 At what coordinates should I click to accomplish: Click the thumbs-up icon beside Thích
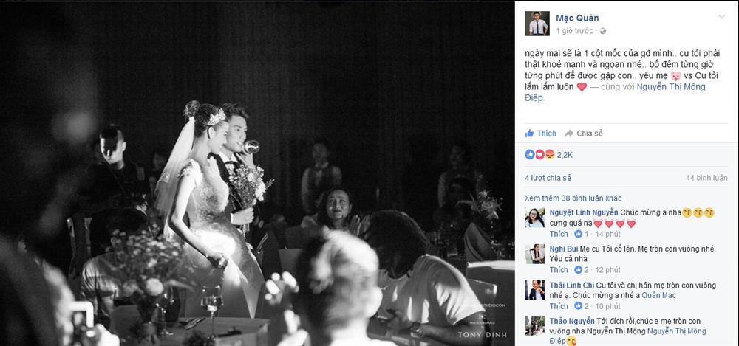(530, 134)
